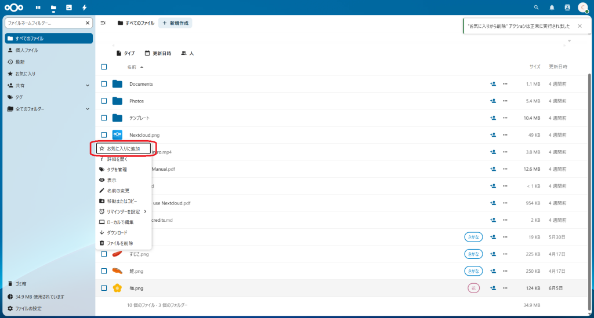Check the box for Documents folder

pos(104,84)
